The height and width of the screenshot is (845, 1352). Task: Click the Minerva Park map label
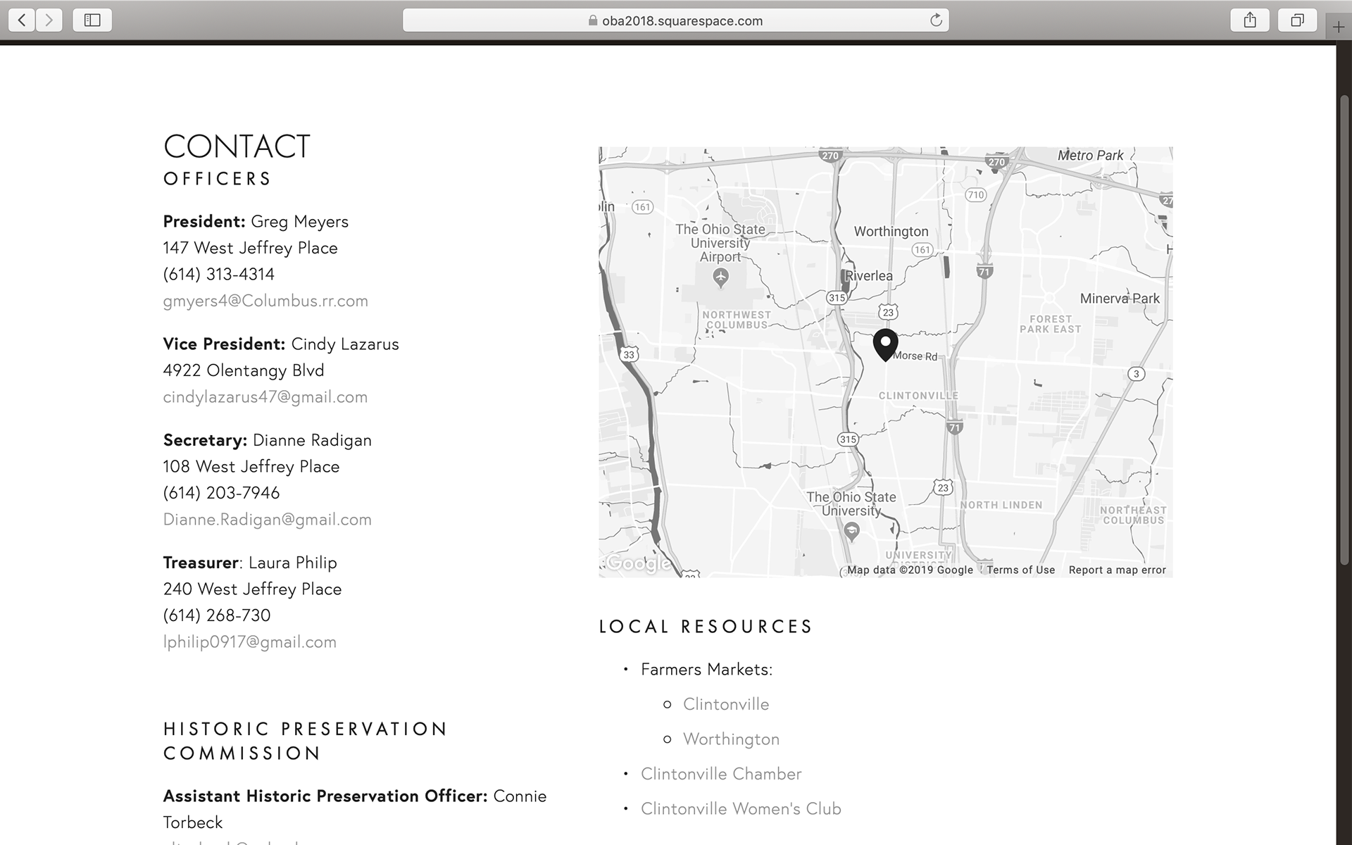(x=1120, y=299)
